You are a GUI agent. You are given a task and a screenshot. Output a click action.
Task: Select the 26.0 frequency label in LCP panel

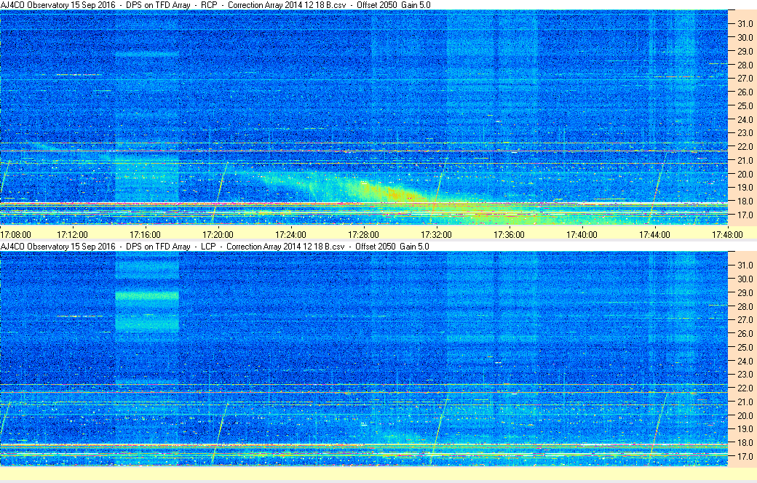pos(745,334)
